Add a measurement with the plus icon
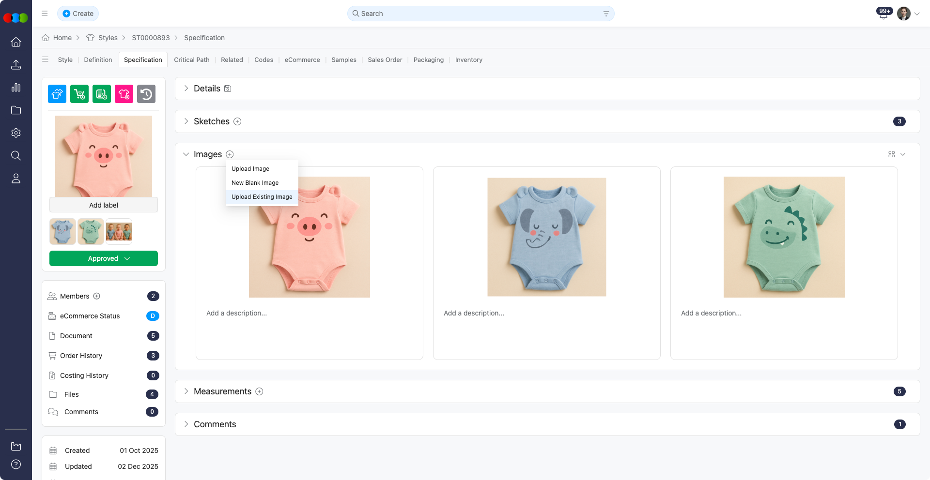This screenshot has width=930, height=480. (259, 391)
